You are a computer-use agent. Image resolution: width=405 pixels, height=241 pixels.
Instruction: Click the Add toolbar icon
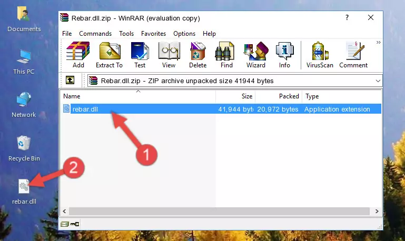click(78, 55)
